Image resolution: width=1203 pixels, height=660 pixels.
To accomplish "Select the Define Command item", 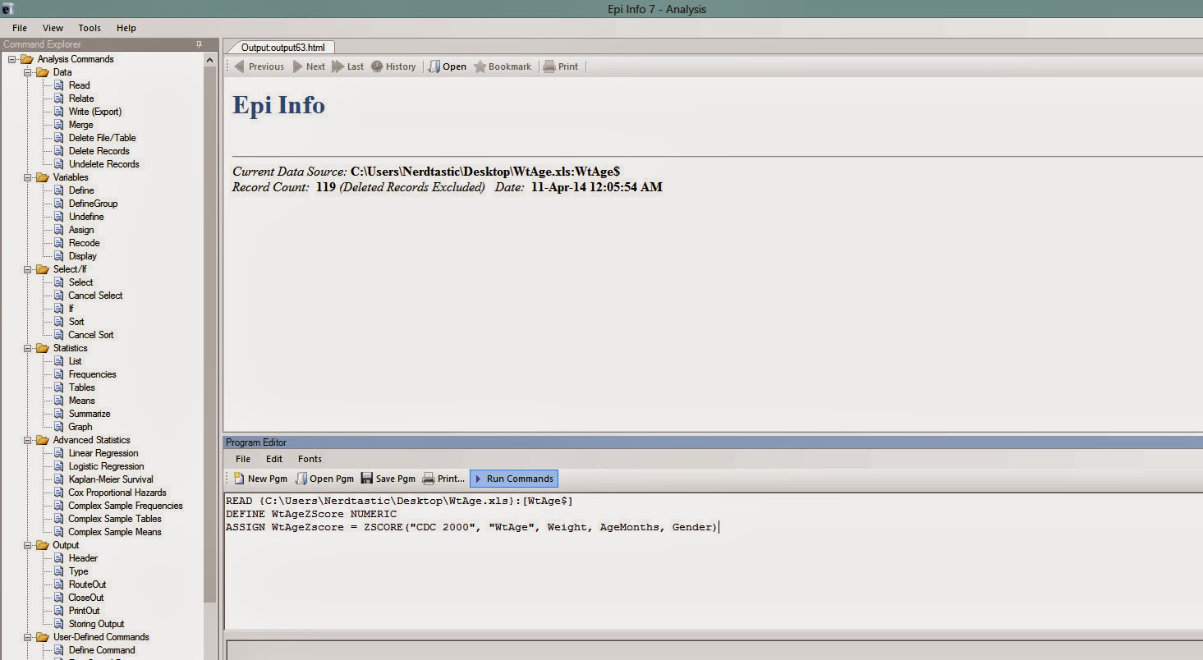I will tap(102, 650).
